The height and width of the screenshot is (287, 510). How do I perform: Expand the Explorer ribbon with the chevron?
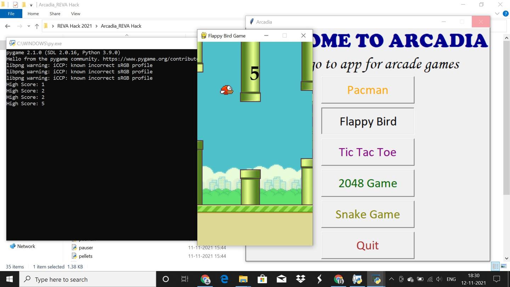[497, 13]
